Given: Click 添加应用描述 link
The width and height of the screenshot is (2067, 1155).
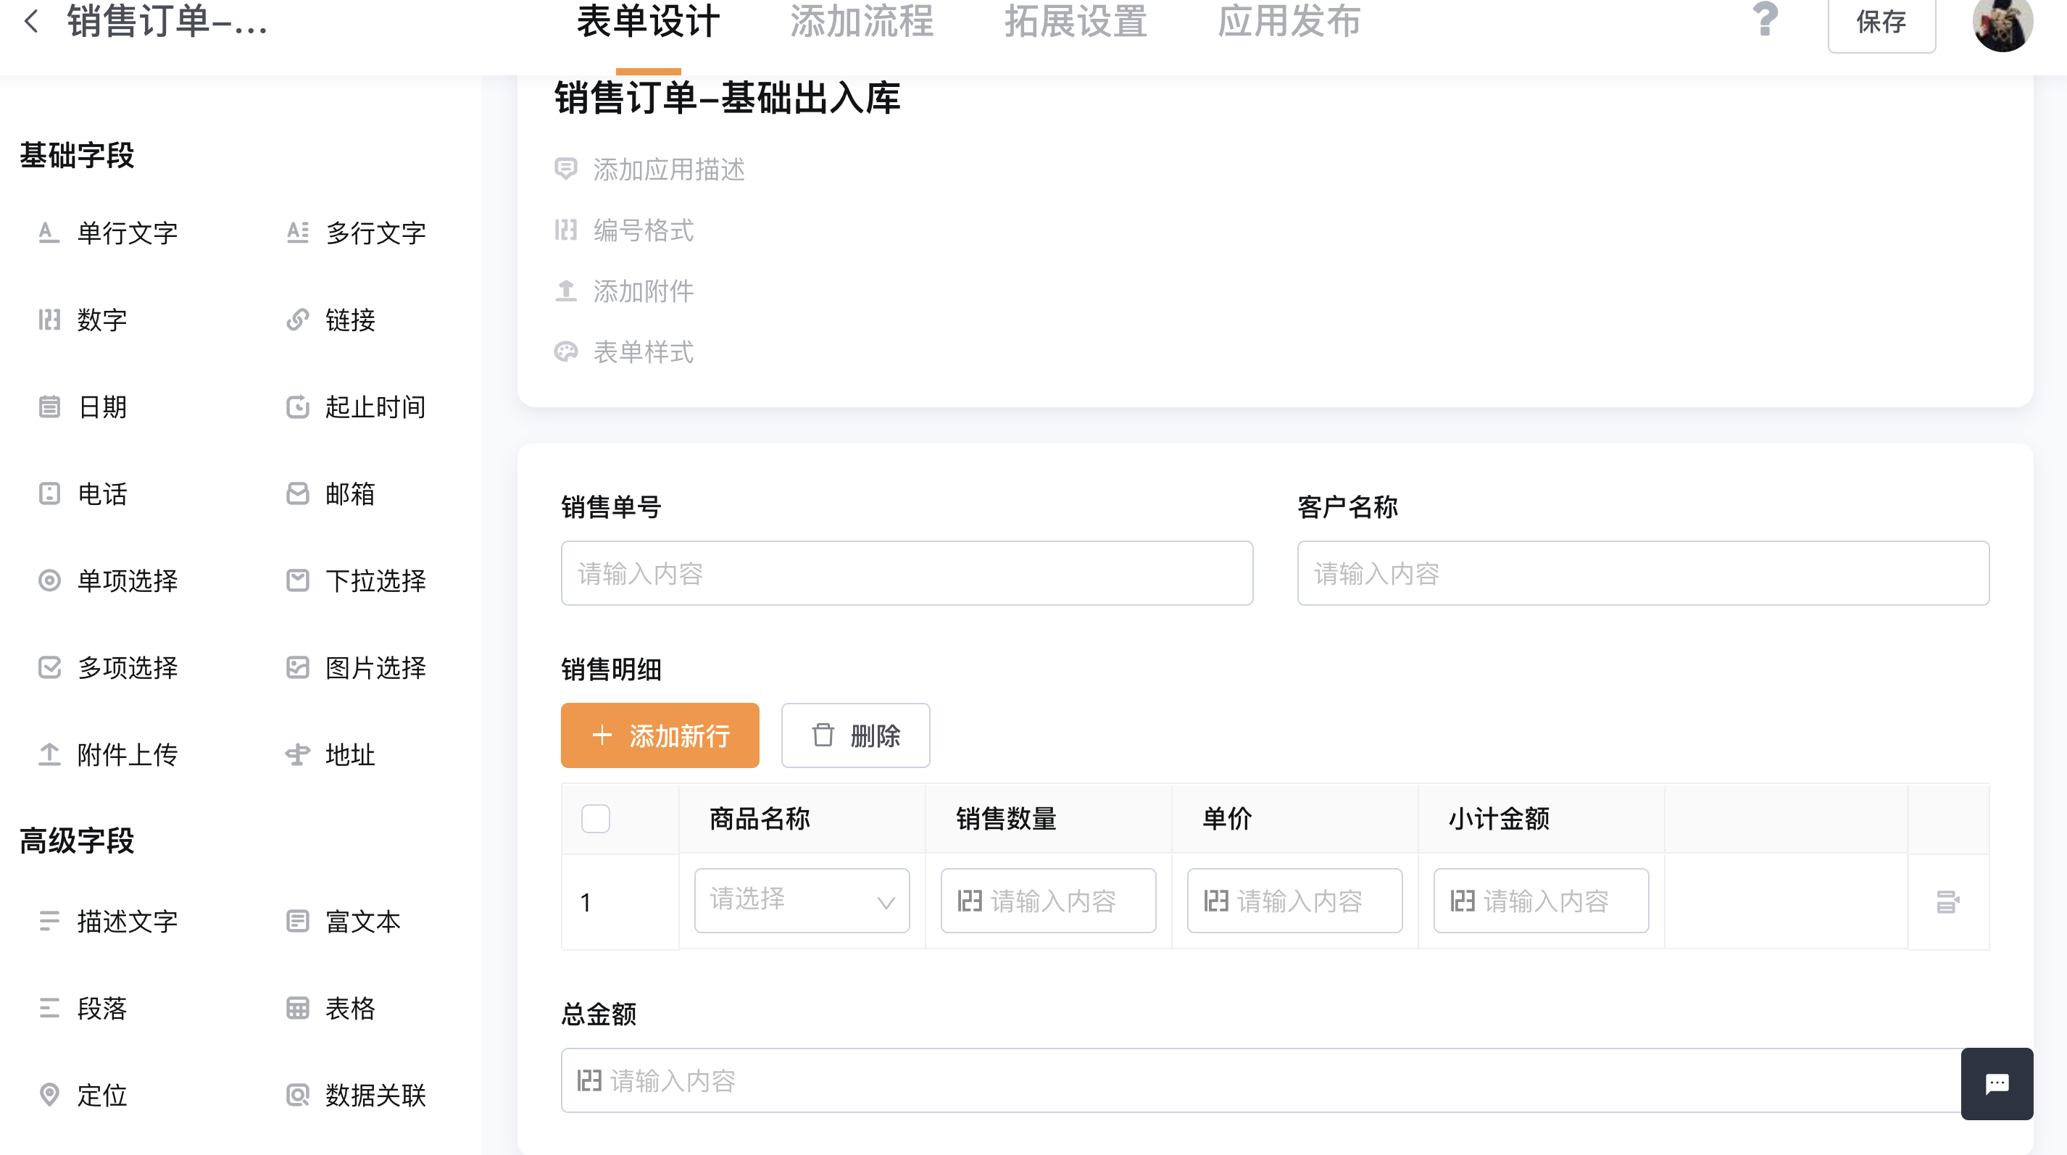Looking at the screenshot, I should click(x=668, y=170).
